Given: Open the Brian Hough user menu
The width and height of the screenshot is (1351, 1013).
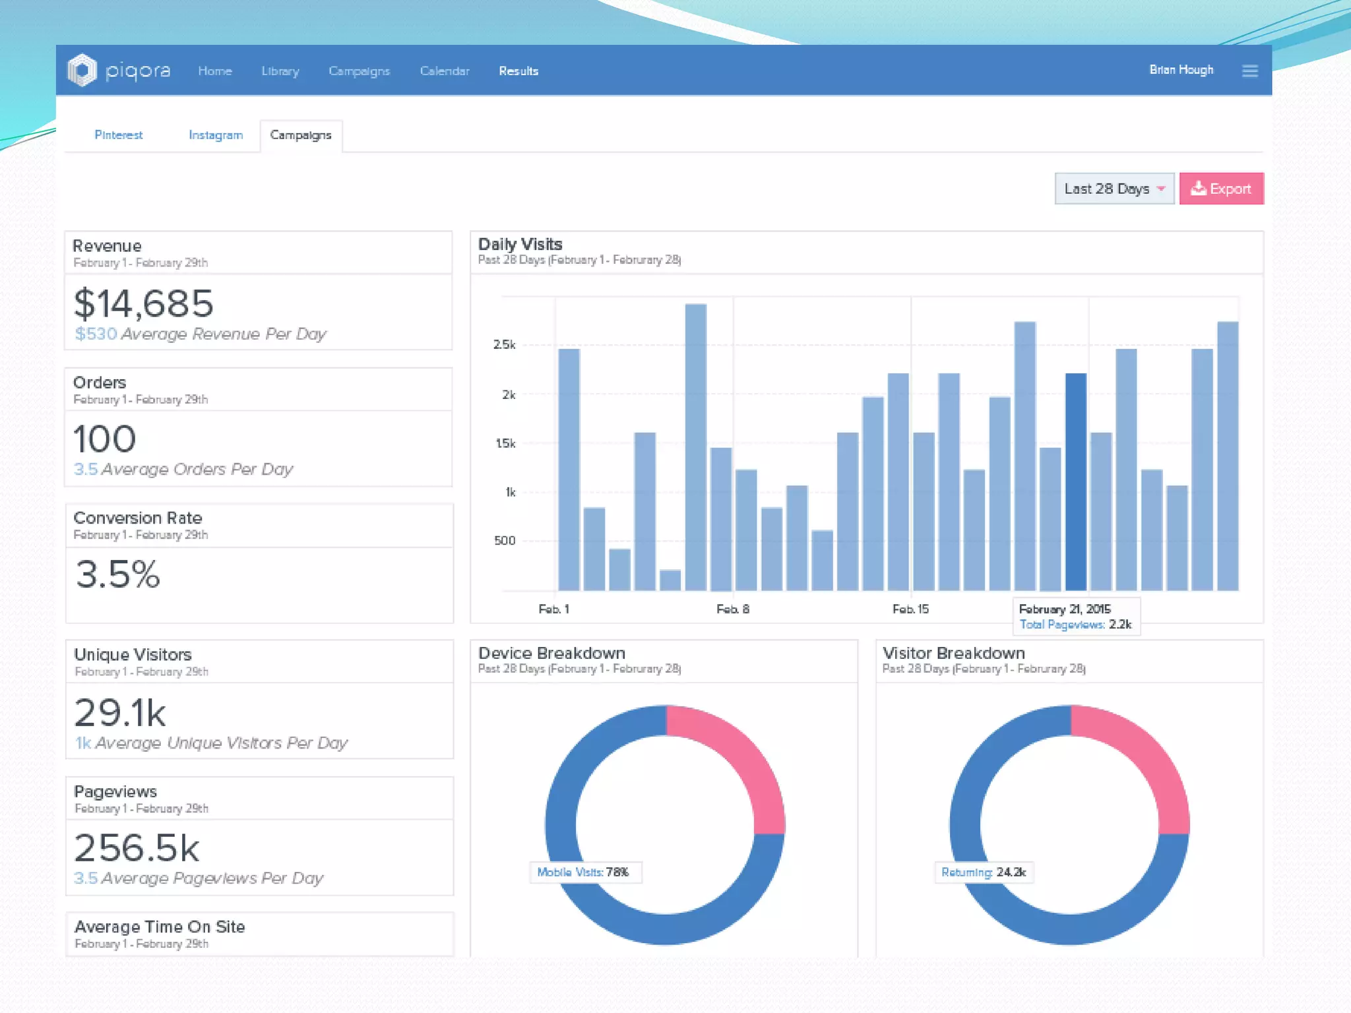Looking at the screenshot, I should [x=1181, y=70].
